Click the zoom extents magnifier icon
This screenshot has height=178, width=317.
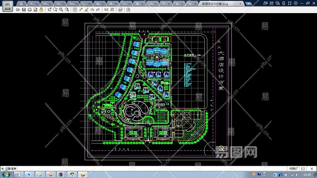pyautogui.click(x=61, y=10)
